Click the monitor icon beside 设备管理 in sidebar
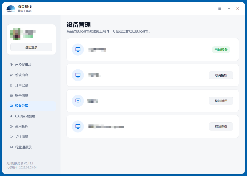This screenshot has height=176, width=247. (x=11, y=106)
